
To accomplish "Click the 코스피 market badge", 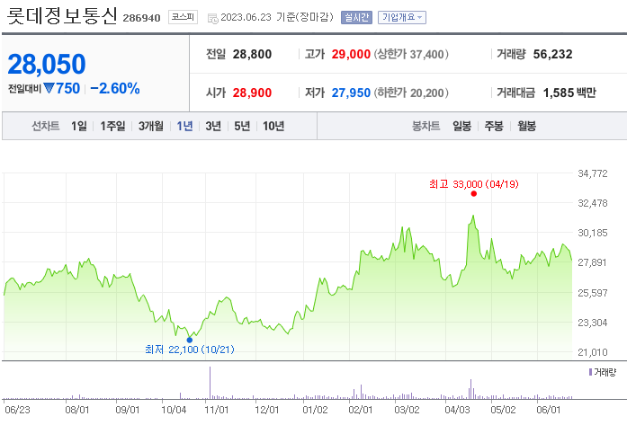I will [x=183, y=17].
